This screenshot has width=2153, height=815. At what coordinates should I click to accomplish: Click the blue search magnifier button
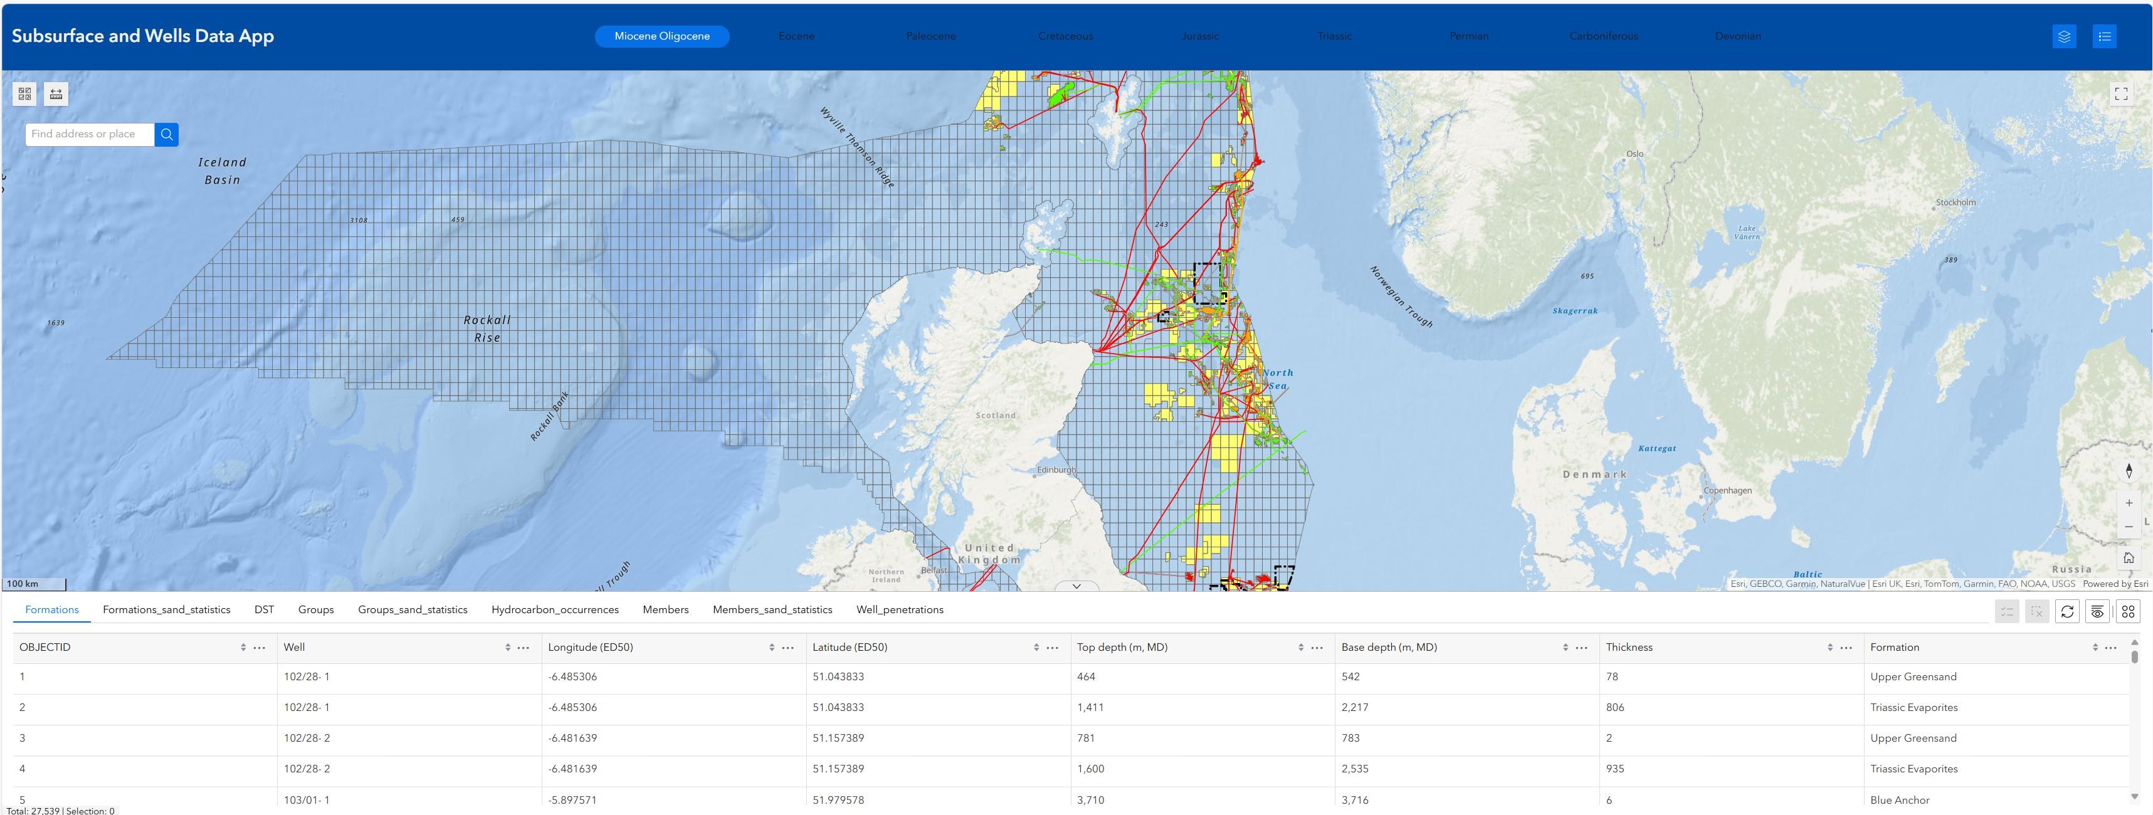click(x=166, y=134)
